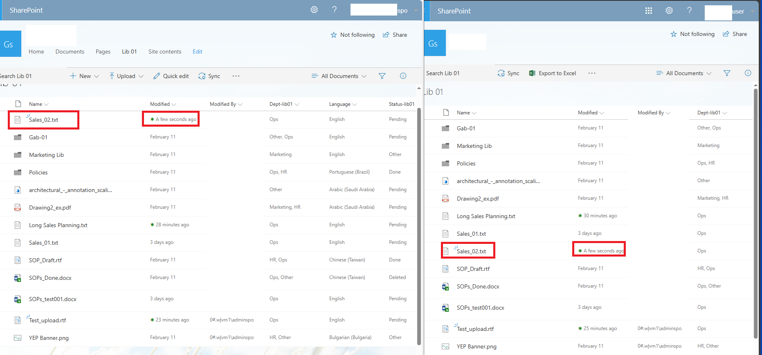
Task: Click Drawing2_ex.pdf icon in right window
Action: (x=445, y=199)
